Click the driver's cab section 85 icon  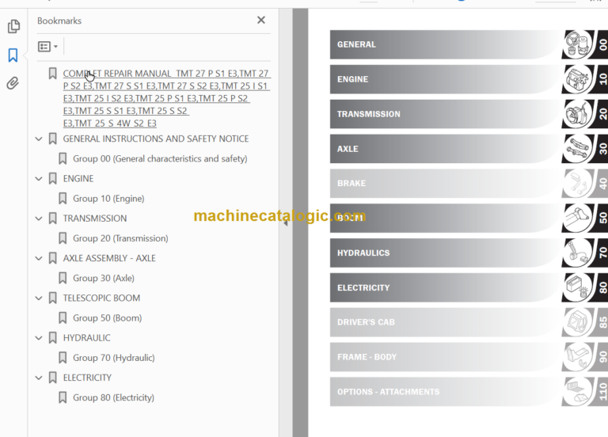click(x=578, y=322)
